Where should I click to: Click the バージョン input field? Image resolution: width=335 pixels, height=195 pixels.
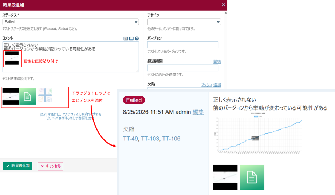(183, 45)
